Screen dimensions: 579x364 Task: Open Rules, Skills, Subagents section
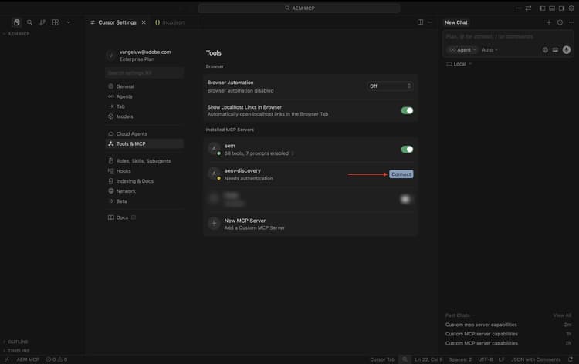point(144,161)
